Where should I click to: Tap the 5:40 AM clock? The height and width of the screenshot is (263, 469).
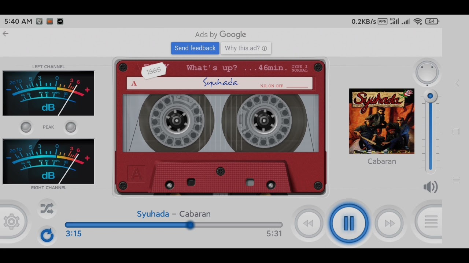18,22
